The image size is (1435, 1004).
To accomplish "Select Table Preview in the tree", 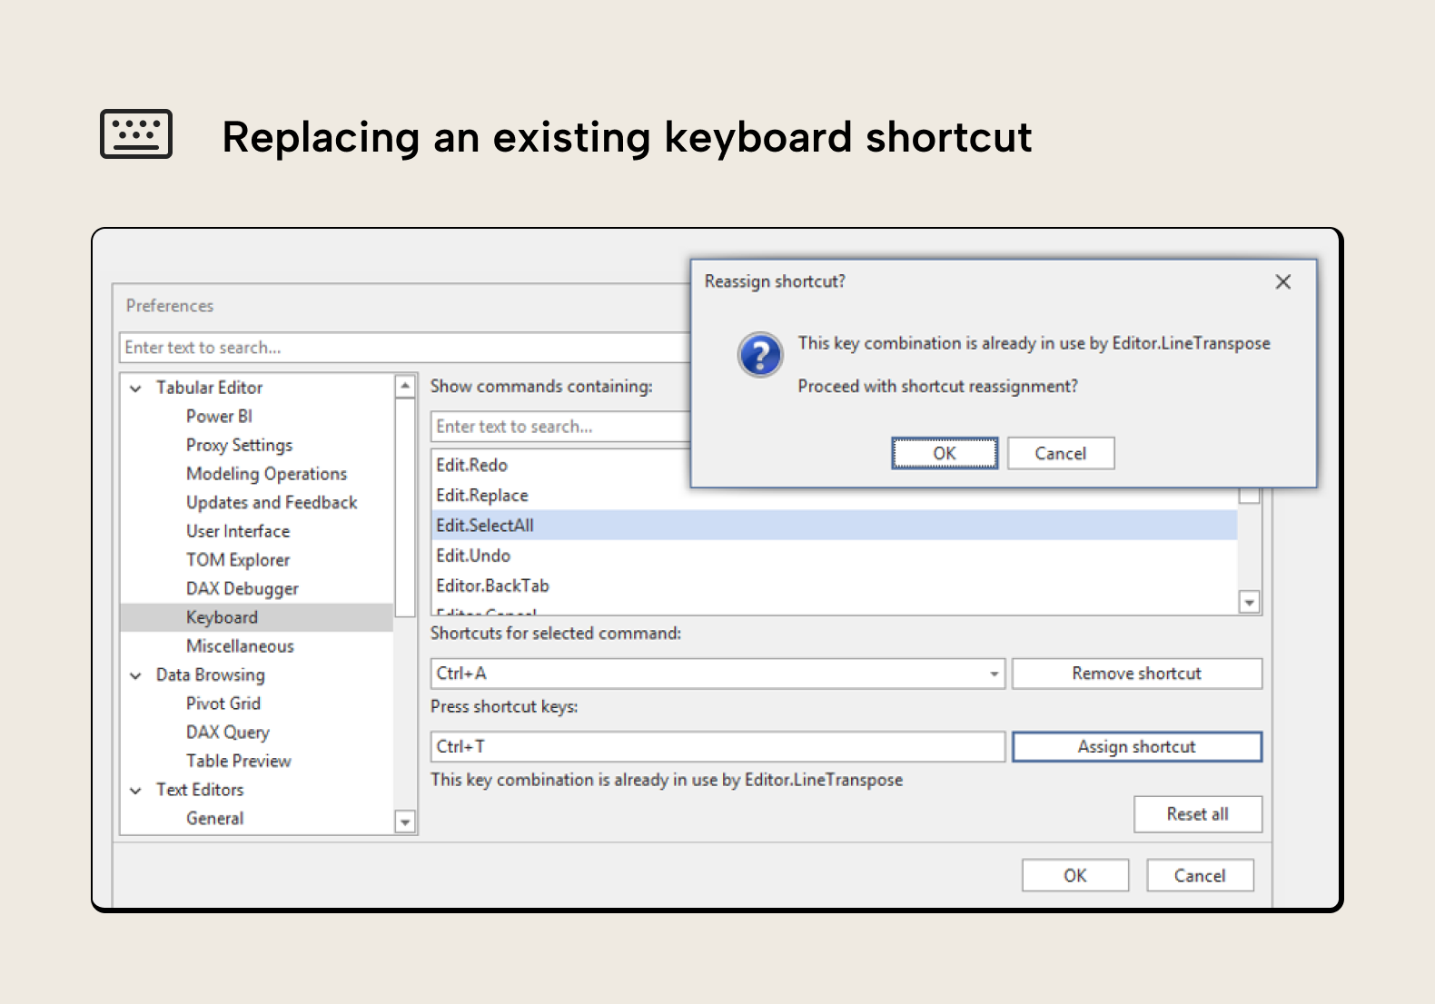I will tap(238, 761).
